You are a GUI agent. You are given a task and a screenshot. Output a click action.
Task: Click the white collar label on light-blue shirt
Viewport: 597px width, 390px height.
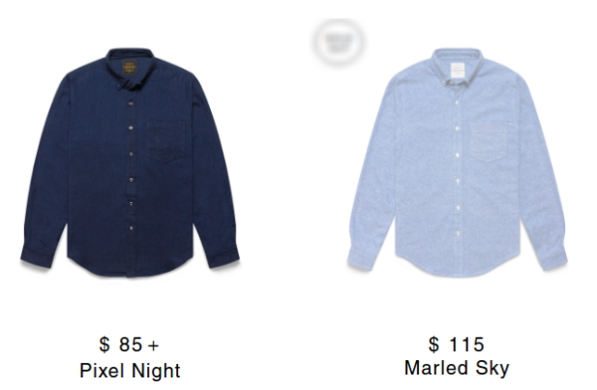tap(457, 71)
